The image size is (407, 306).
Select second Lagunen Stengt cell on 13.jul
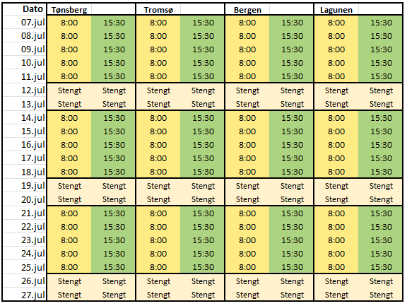[381, 104]
